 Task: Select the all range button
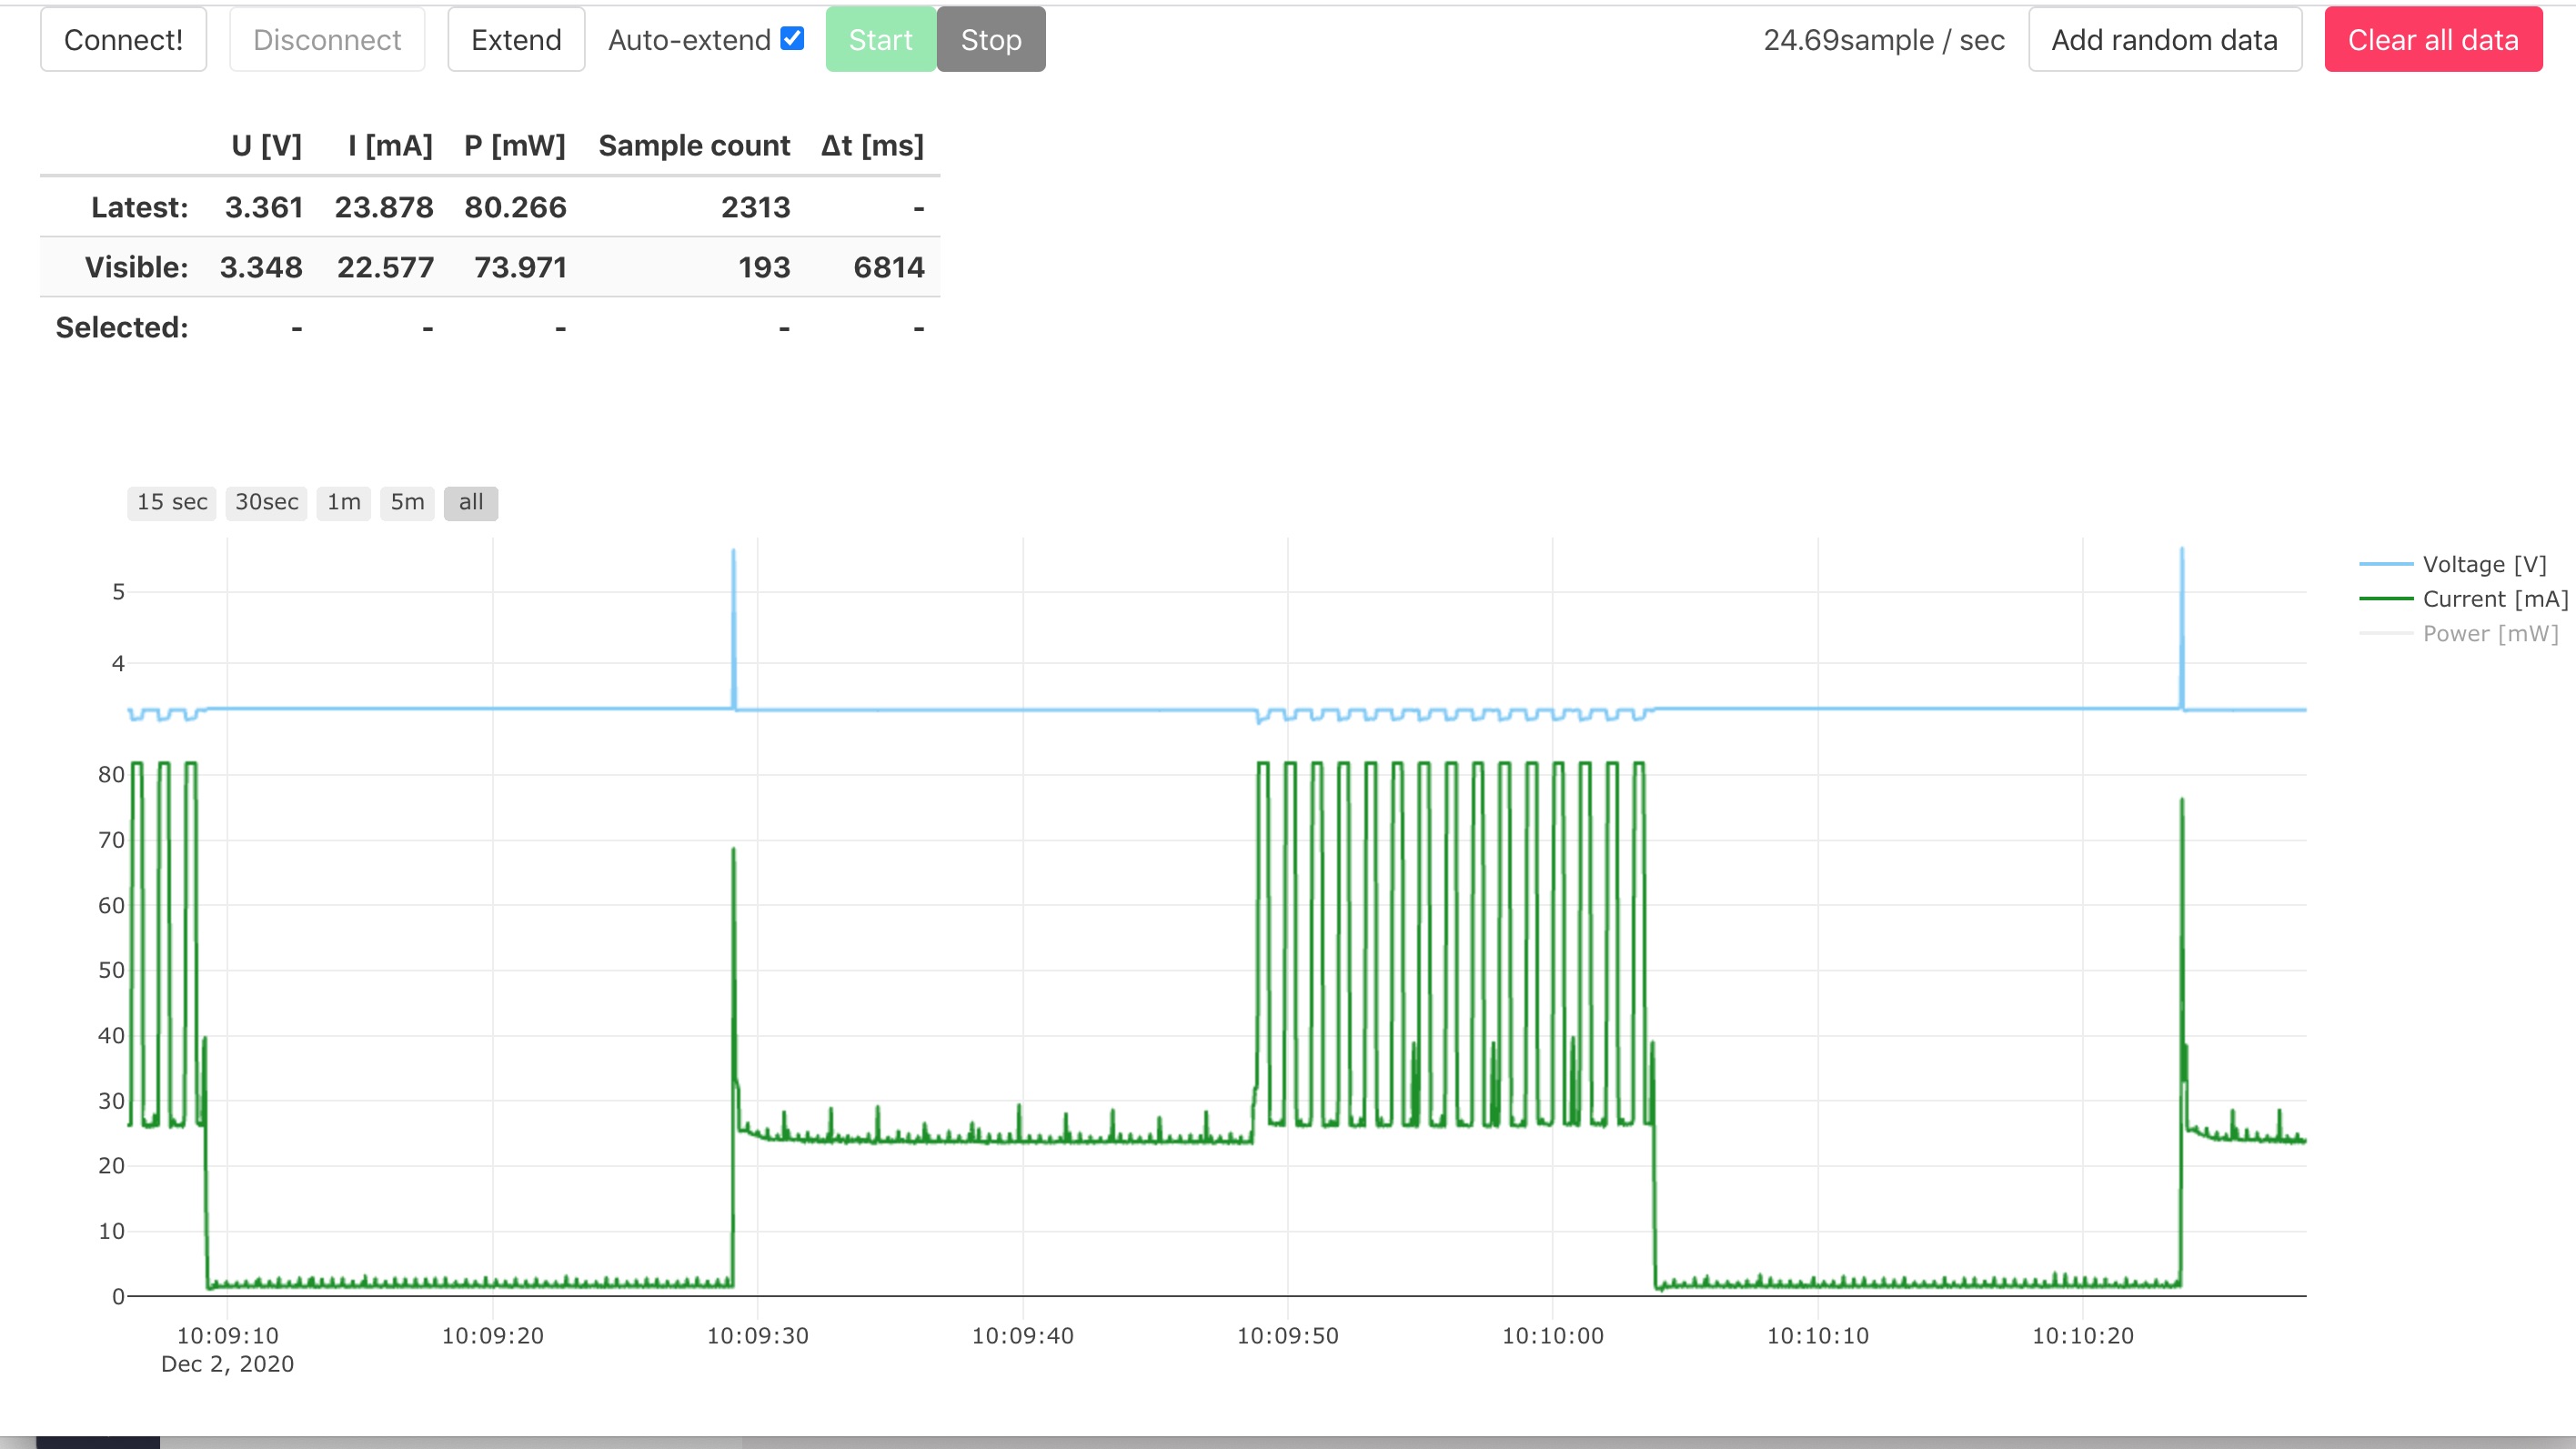pos(471,502)
